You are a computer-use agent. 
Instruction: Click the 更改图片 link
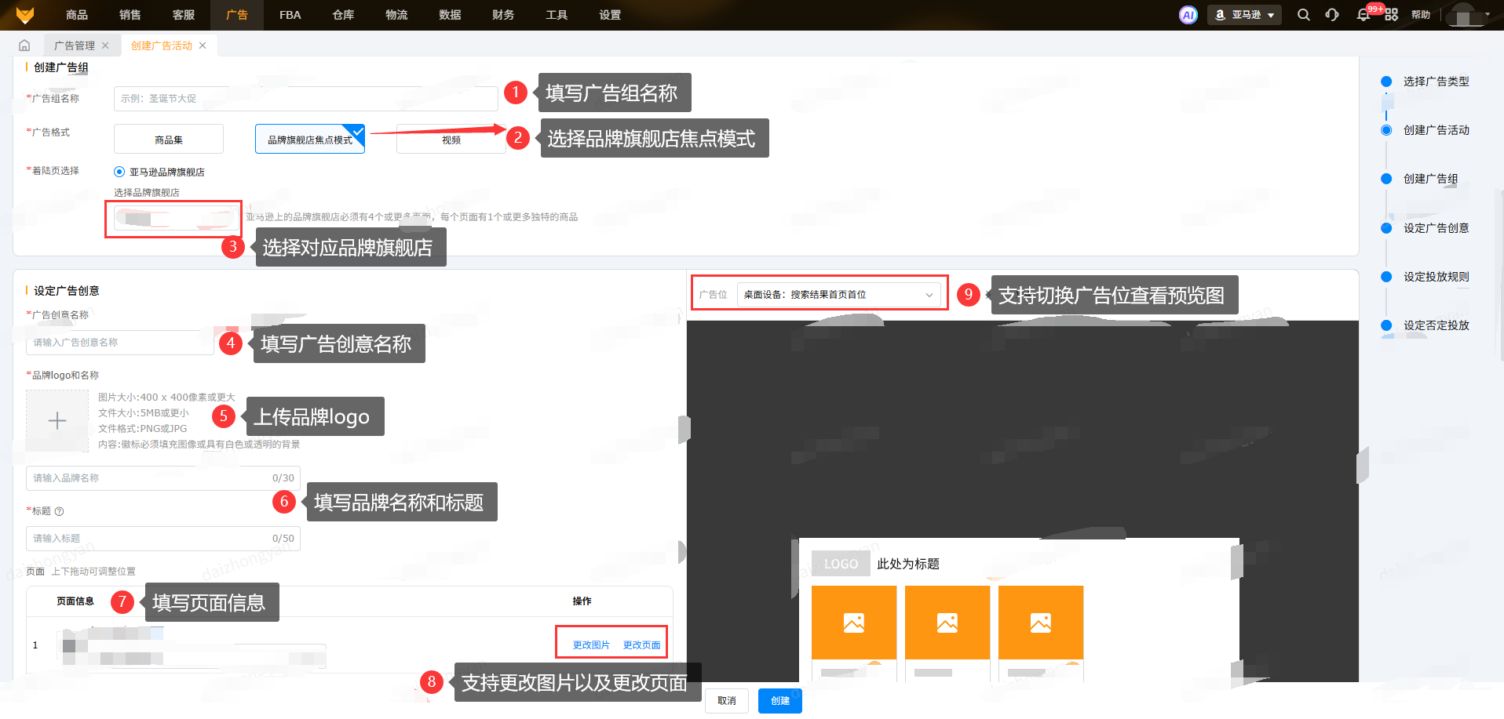tap(591, 645)
